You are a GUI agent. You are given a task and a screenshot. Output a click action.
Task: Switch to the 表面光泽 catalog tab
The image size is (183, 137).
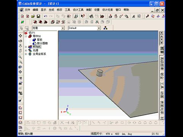(162, 107)
